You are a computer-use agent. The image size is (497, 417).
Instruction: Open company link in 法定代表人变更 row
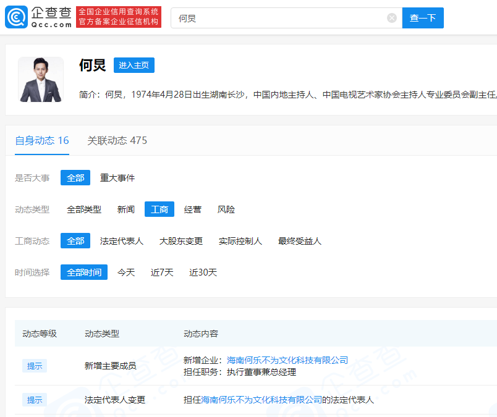(x=261, y=400)
